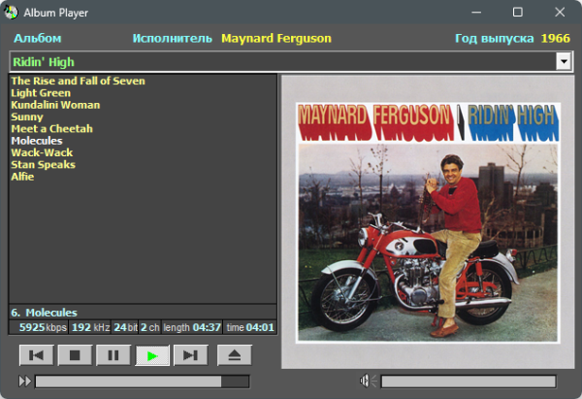The image size is (582, 399).
Task: Select track The Rise and Fall of Seven
Action: point(78,81)
